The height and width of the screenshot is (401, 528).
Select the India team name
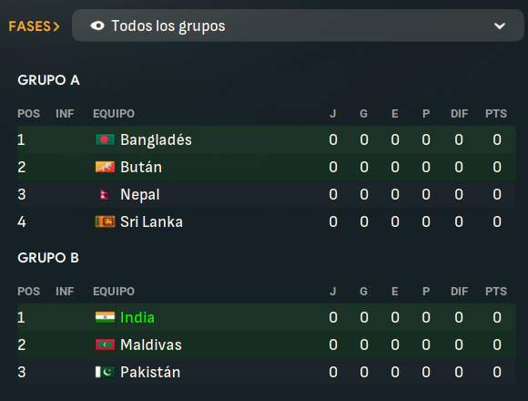tap(137, 317)
